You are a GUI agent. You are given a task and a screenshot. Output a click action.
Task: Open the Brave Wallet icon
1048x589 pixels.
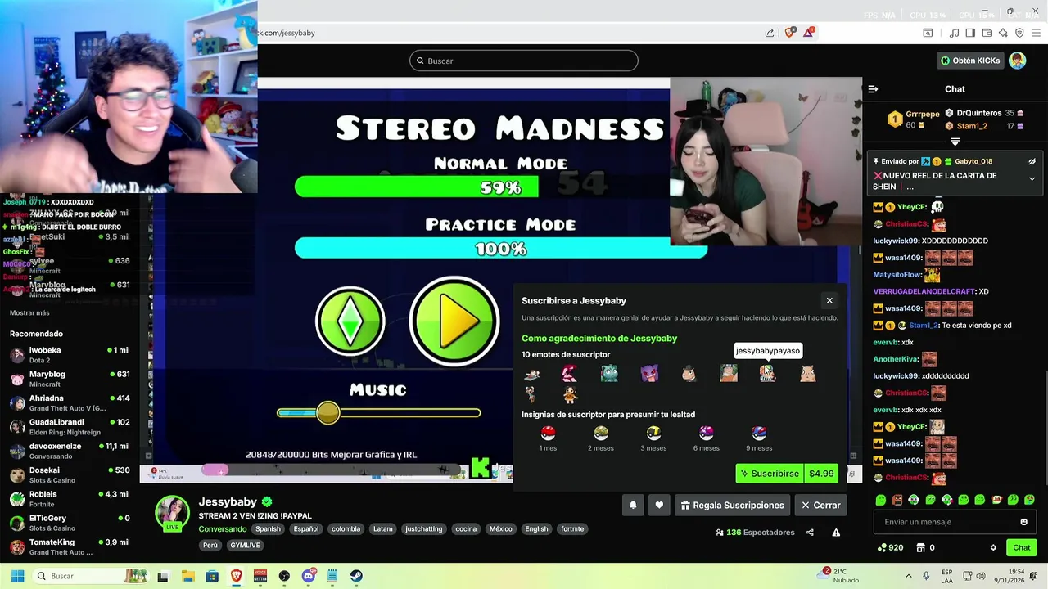987,33
